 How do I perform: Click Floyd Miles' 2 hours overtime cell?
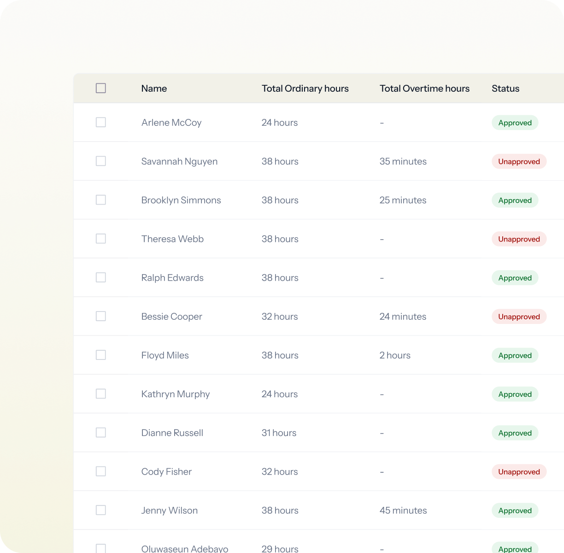click(395, 355)
